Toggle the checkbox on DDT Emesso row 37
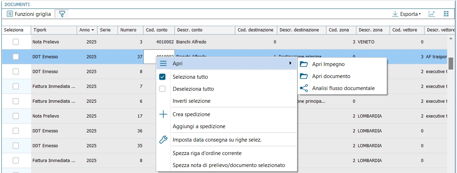The width and height of the screenshot is (457, 173). point(16,57)
